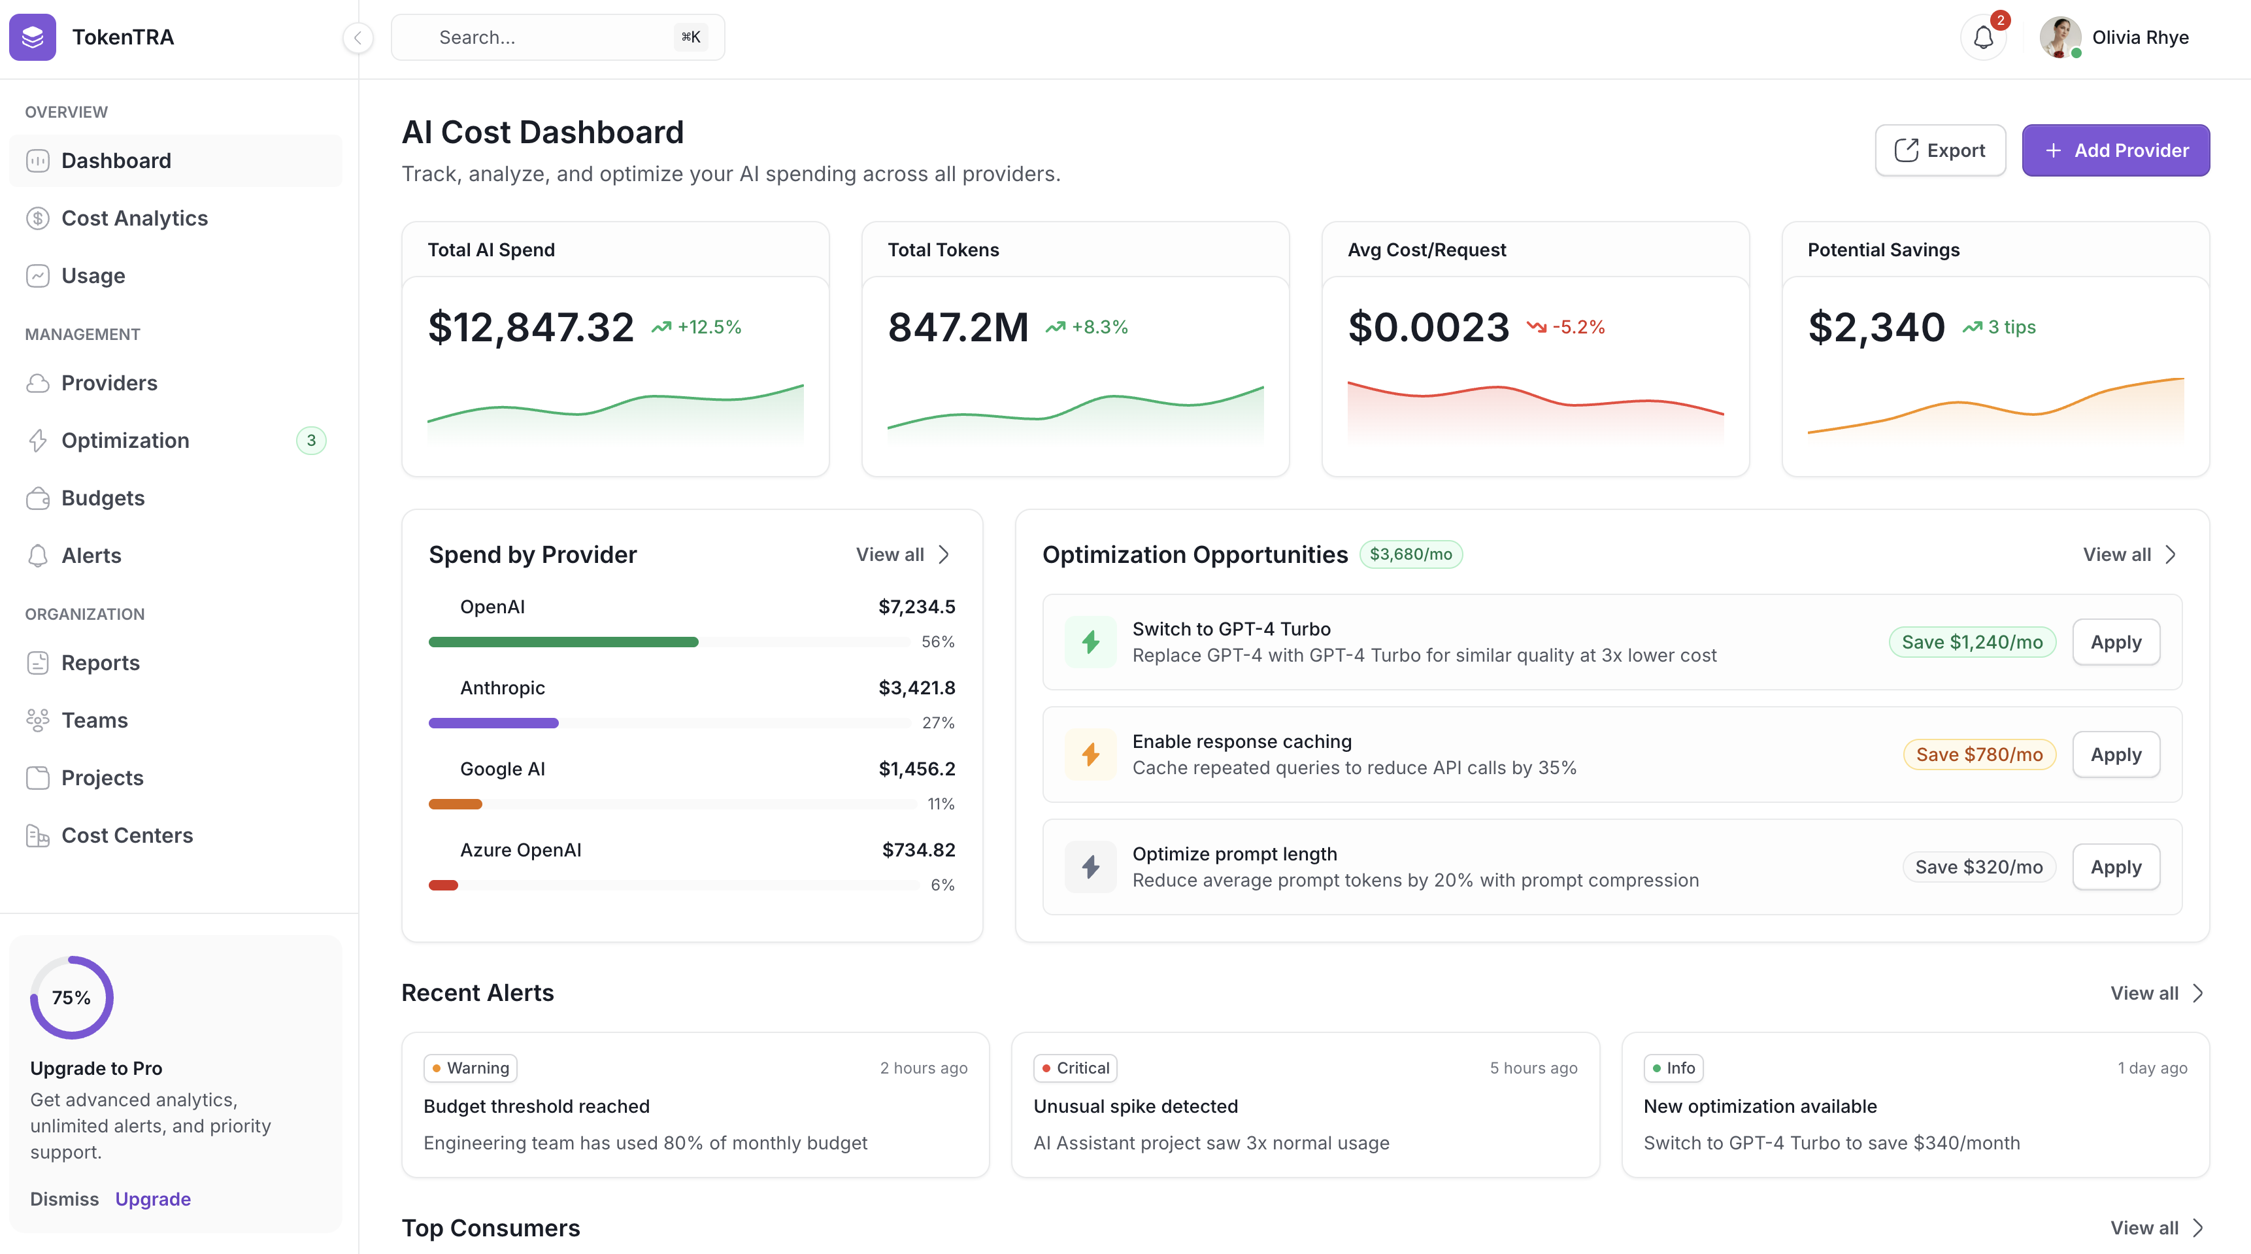Click the Budgets wallet icon
This screenshot has height=1254, width=2251.
[x=37, y=498]
